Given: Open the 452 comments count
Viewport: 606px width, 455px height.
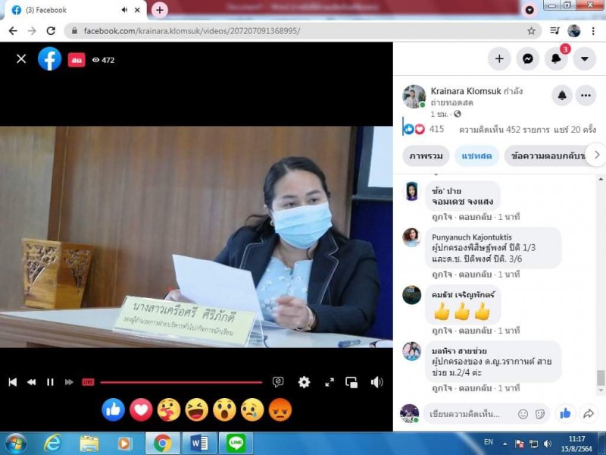Looking at the screenshot, I should click(504, 129).
